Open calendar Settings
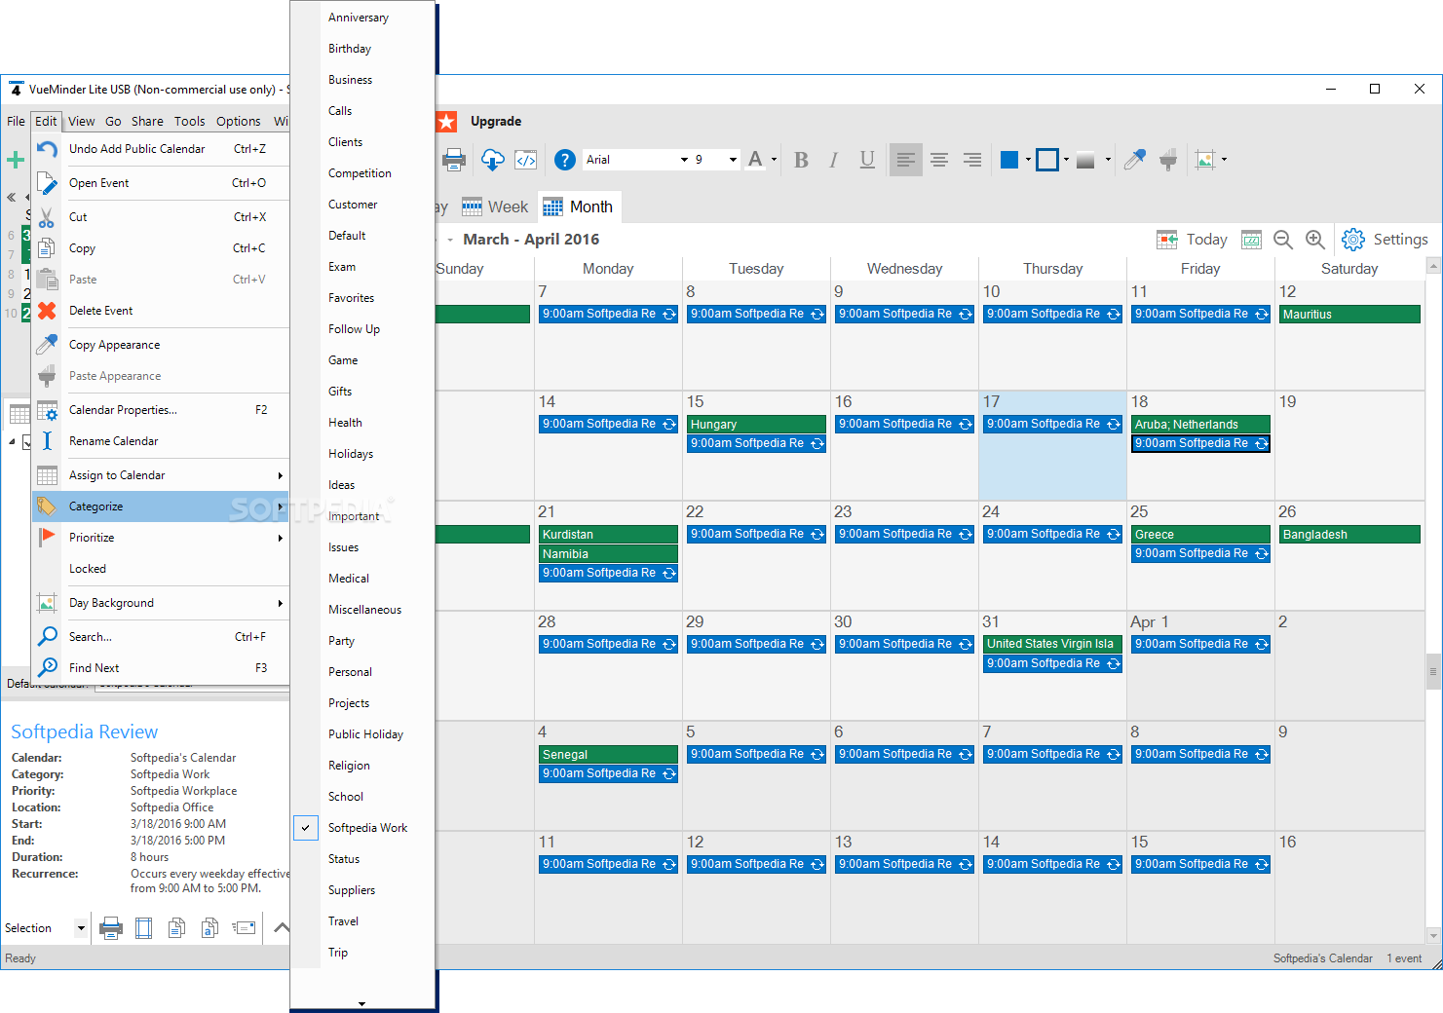The image size is (1443, 1013). pos(1385,240)
